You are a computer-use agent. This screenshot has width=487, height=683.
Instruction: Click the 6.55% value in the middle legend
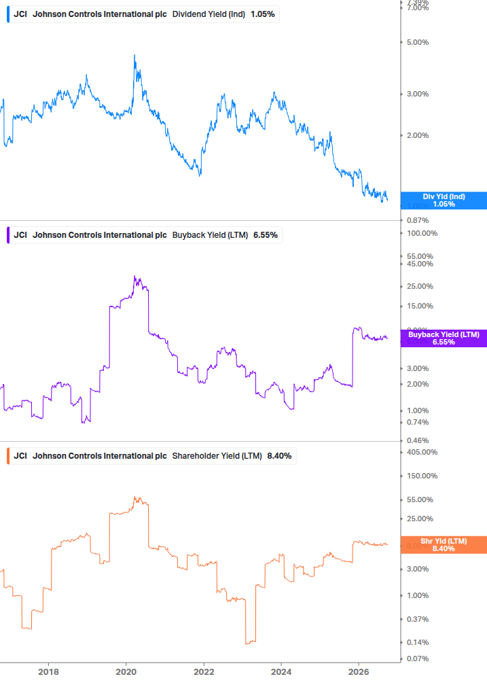tap(266, 235)
